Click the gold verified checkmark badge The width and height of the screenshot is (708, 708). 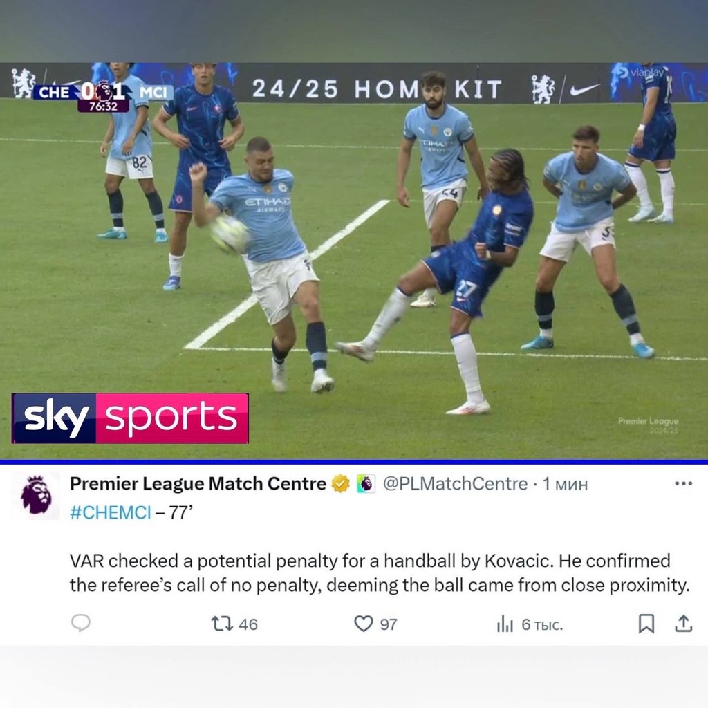pos(340,483)
